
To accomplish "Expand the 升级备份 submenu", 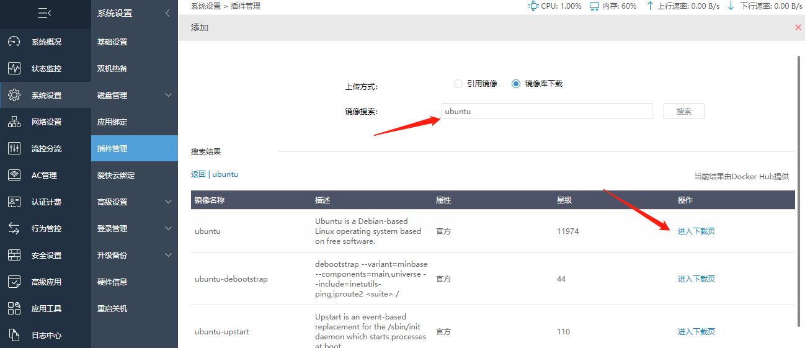I will [168, 256].
